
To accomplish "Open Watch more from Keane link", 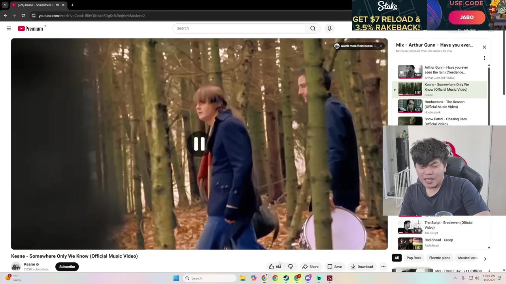I will coord(356,46).
